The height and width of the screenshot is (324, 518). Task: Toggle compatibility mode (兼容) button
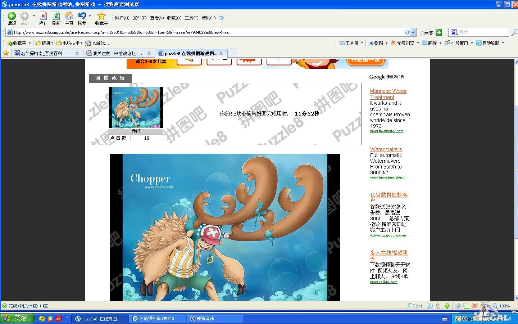point(426,32)
